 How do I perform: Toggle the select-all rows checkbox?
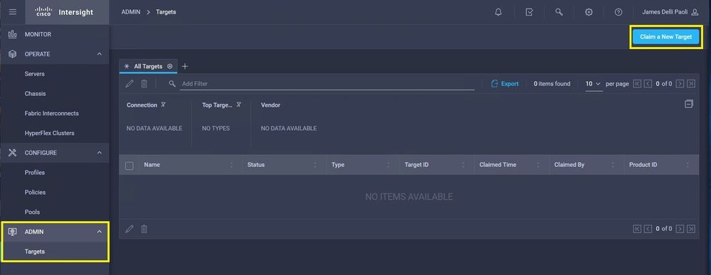pyautogui.click(x=130, y=166)
